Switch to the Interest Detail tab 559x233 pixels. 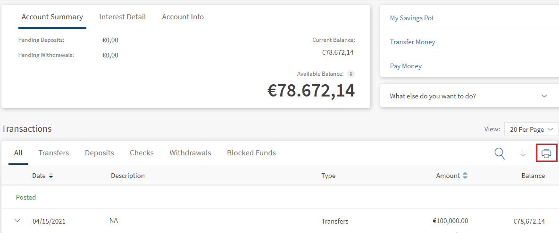click(123, 17)
